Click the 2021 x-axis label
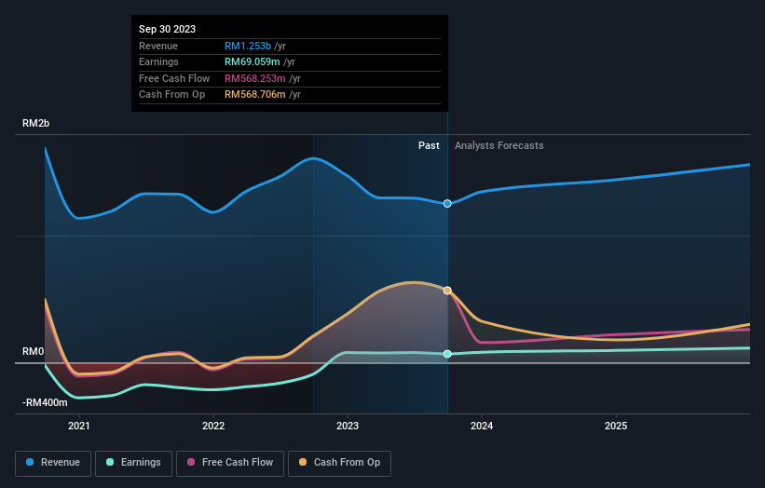Image resolution: width=765 pixels, height=488 pixels. pyautogui.click(x=79, y=427)
